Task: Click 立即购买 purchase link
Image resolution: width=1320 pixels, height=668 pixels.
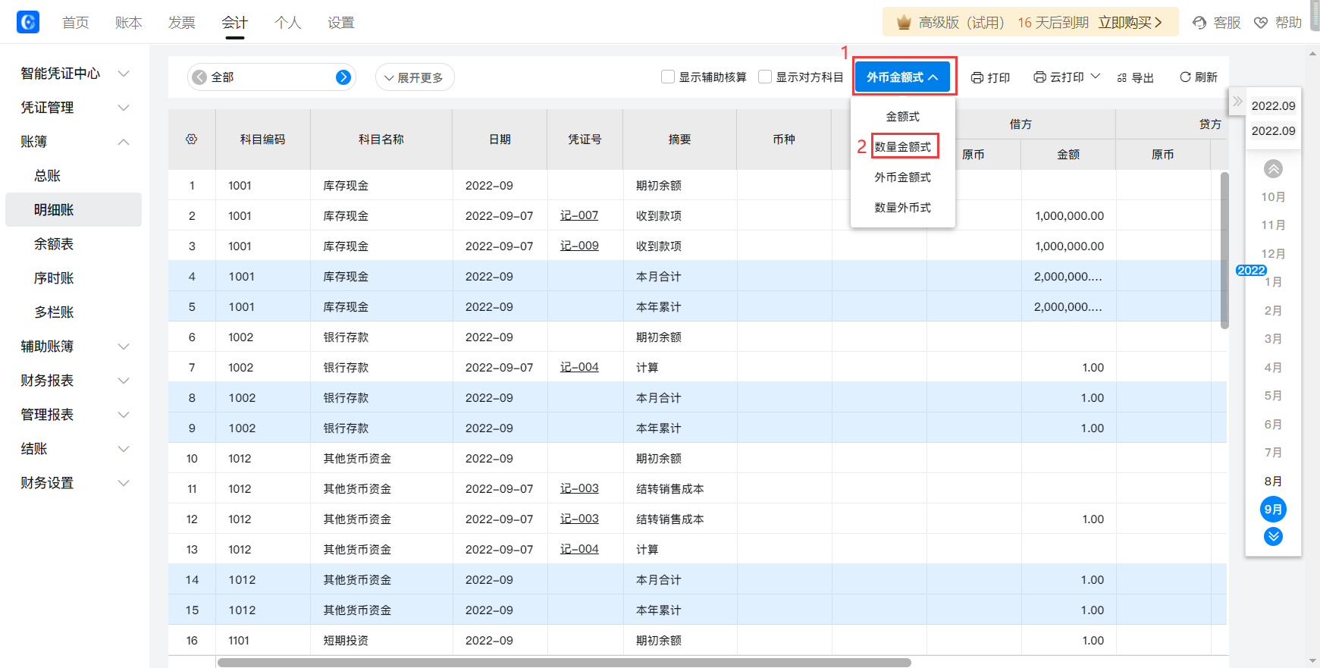Action: (1130, 23)
